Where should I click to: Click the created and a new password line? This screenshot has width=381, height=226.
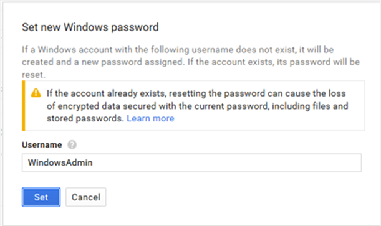(x=191, y=62)
